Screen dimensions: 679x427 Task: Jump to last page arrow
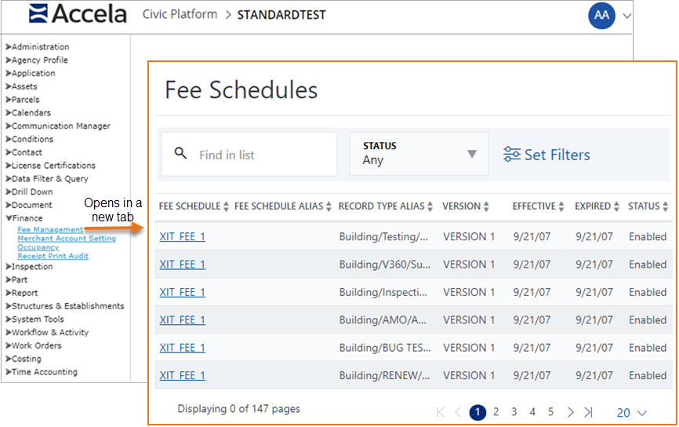589,412
